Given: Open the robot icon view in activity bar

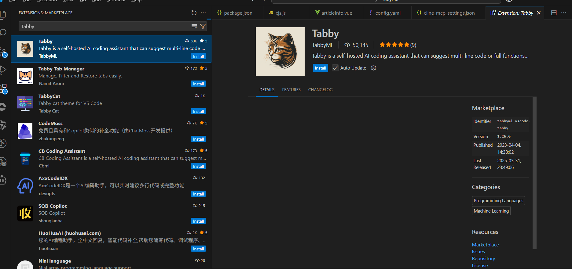Looking at the screenshot, I should coord(3,180).
